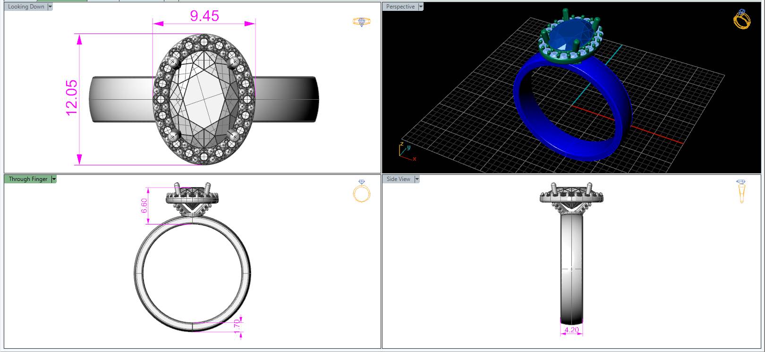Viewport: 765px width, 352px height.
Task: Select the Through Finger viewport title
Action: [x=28, y=179]
